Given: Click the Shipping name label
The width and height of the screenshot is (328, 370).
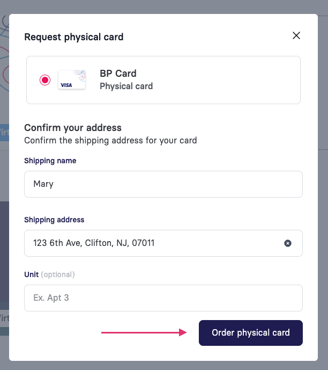Looking at the screenshot, I should point(50,161).
